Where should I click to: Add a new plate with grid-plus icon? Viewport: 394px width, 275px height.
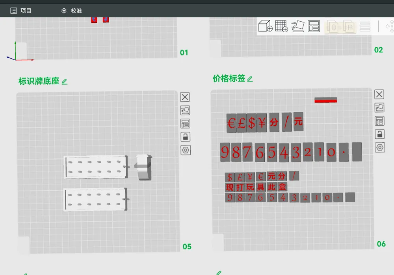281,26
